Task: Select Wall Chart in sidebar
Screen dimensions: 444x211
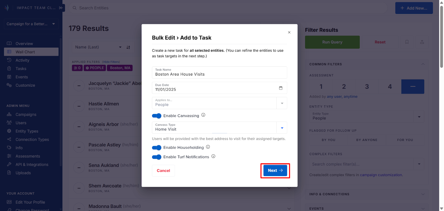Action: coord(31,52)
